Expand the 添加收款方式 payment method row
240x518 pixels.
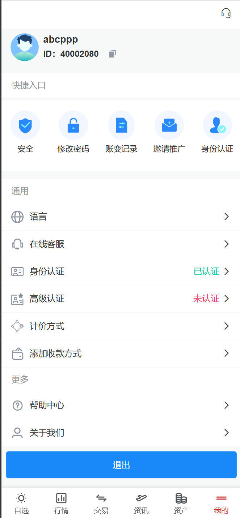coord(120,353)
